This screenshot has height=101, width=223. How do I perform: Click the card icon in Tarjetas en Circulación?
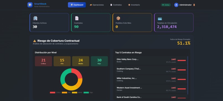click(x=160, y=19)
